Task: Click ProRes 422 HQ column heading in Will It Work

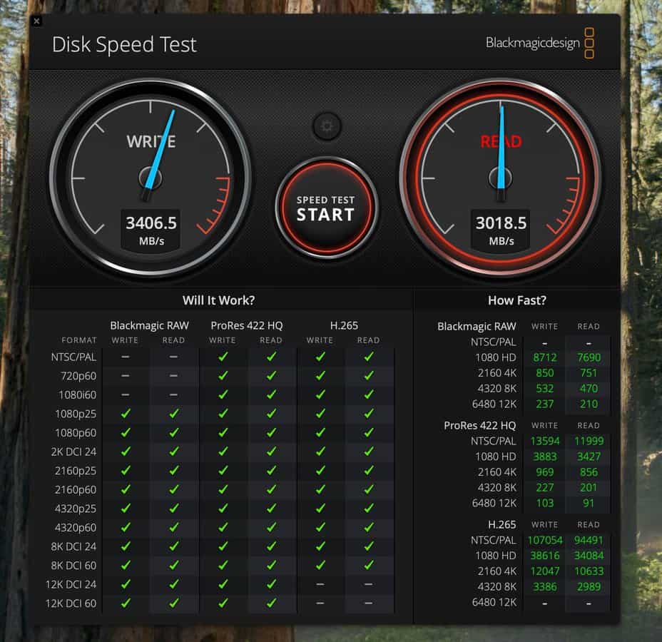Action: 247,325
